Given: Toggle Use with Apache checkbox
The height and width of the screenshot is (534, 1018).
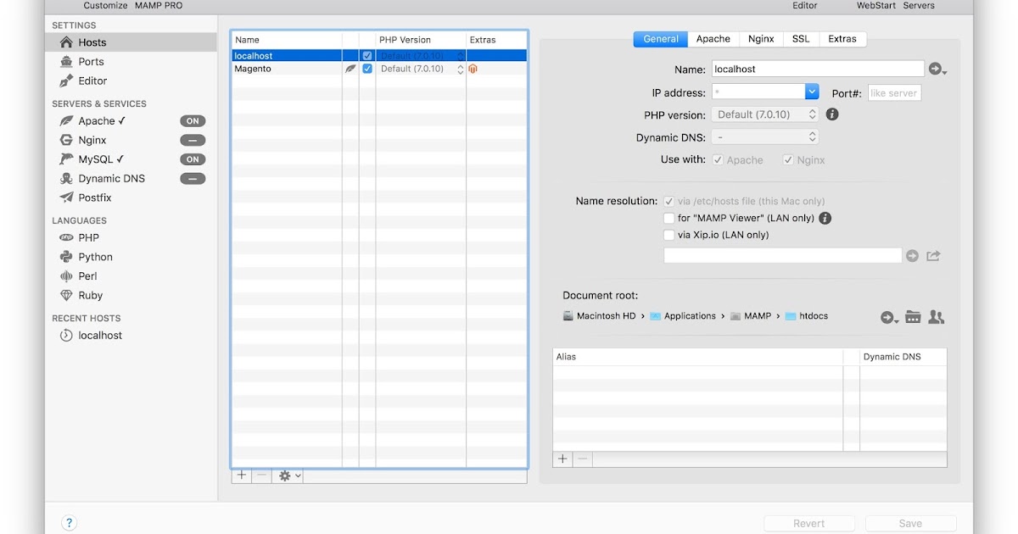Looking at the screenshot, I should point(718,159).
